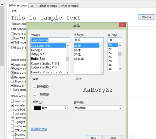Click the 字体(F) font name field
Screen dimensions: 156x139
coord(50,40)
